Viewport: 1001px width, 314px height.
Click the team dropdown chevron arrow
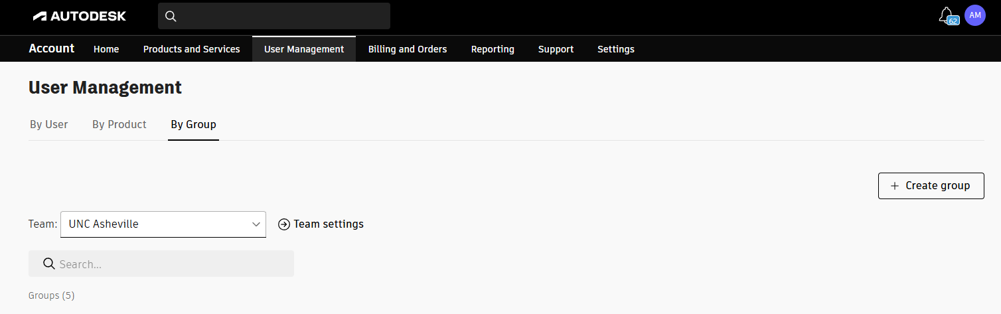click(256, 224)
